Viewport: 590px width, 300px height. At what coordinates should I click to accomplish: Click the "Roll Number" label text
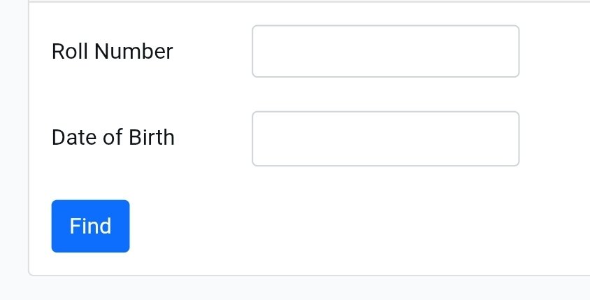(112, 51)
